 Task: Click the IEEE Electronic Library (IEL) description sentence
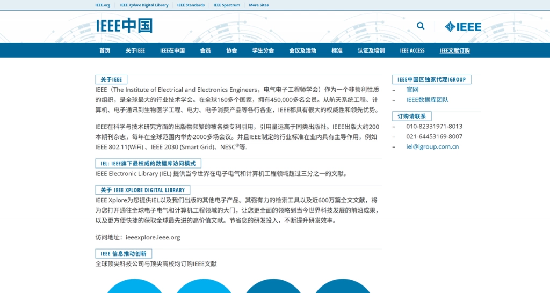pos(222,173)
